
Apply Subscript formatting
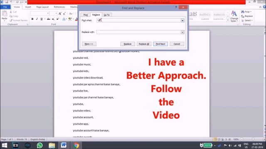click(53, 19)
